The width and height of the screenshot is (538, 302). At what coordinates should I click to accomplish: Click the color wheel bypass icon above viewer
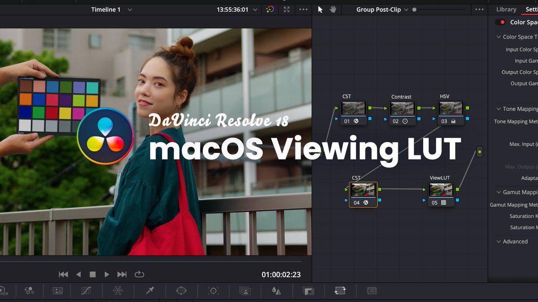point(269,9)
